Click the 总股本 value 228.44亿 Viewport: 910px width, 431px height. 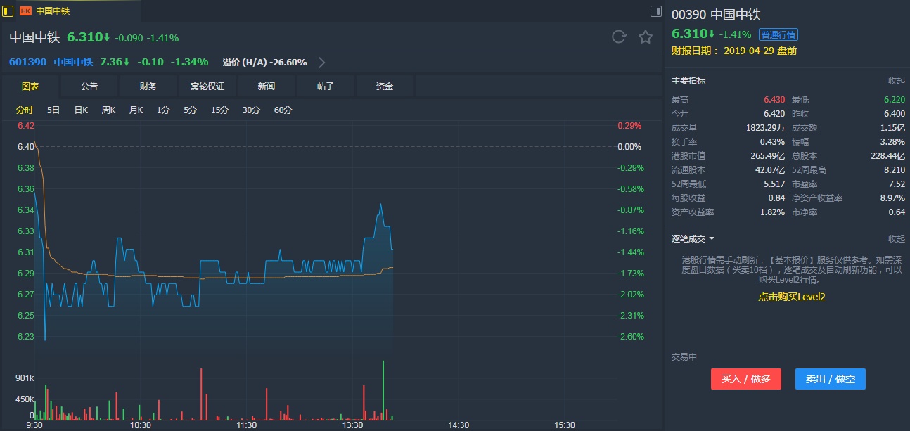[888, 156]
